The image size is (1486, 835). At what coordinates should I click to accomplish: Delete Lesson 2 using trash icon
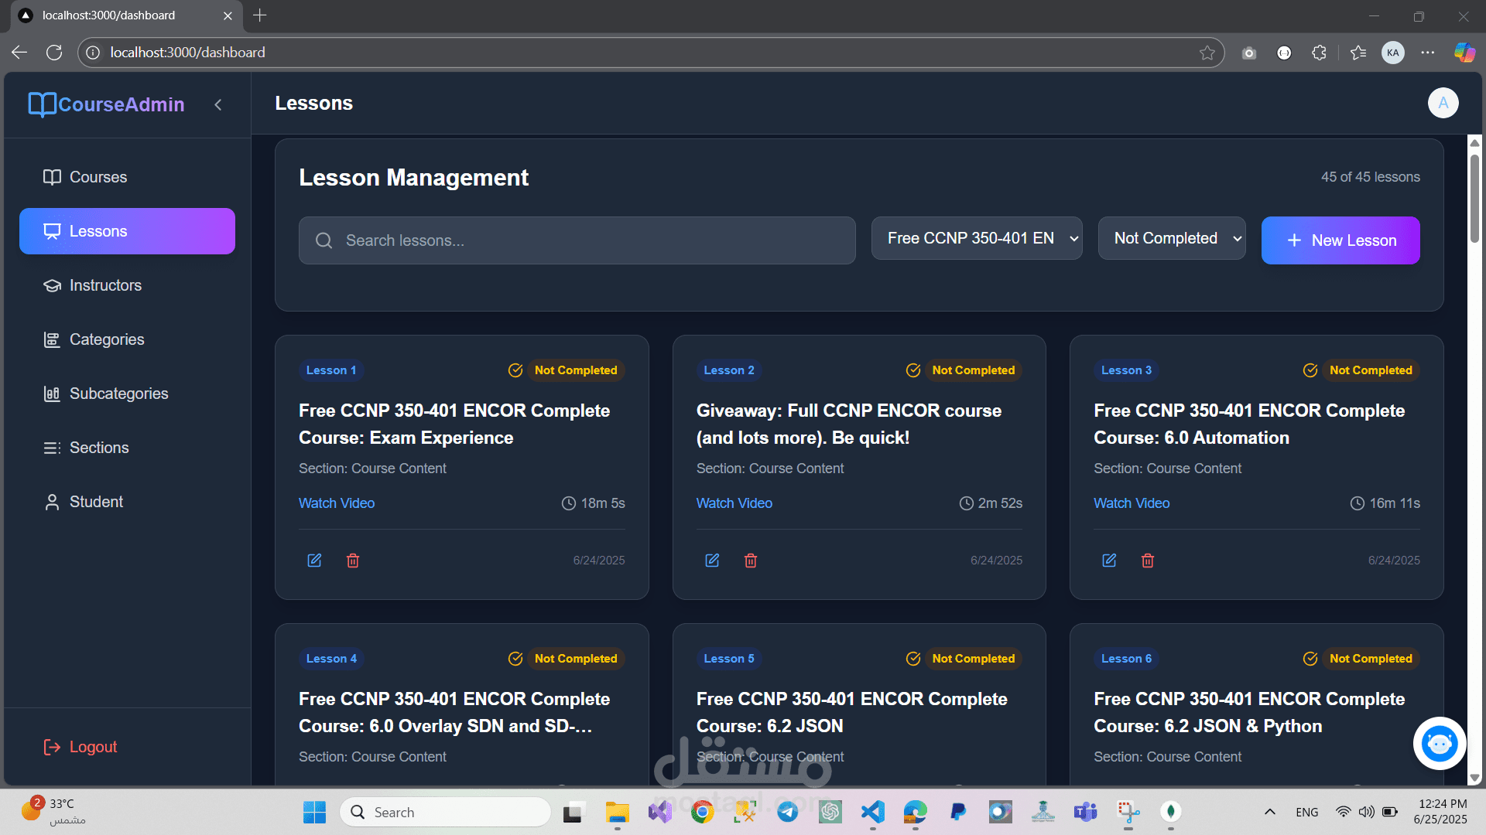750,561
